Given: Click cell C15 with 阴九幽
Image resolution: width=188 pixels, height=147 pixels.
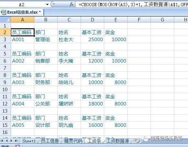Looking at the screenshot, I should (x=69, y=125).
